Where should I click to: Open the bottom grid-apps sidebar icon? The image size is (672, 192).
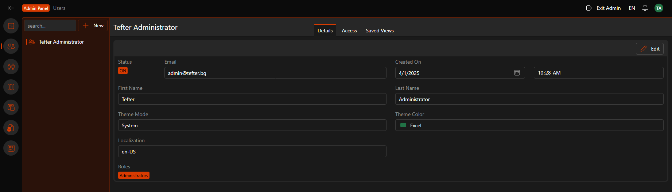click(x=11, y=148)
